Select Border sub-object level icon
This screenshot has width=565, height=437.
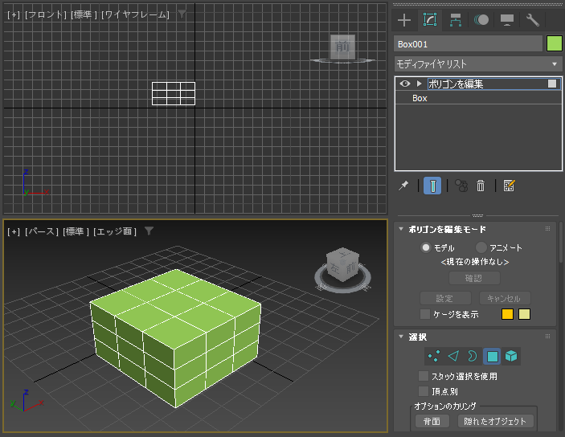click(x=472, y=357)
